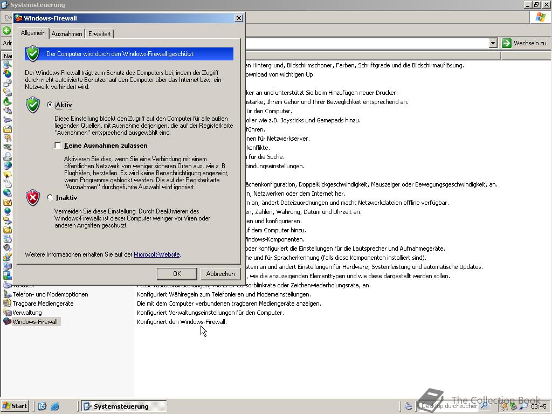Click the desktop search magnifier button
Image resolution: width=552 pixels, height=414 pixels.
(485, 406)
